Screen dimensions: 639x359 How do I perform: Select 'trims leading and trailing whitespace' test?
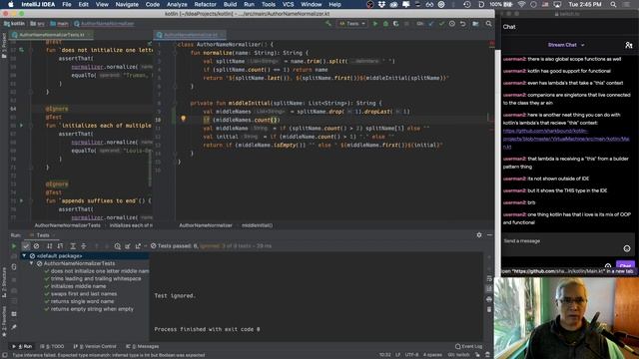point(96,278)
